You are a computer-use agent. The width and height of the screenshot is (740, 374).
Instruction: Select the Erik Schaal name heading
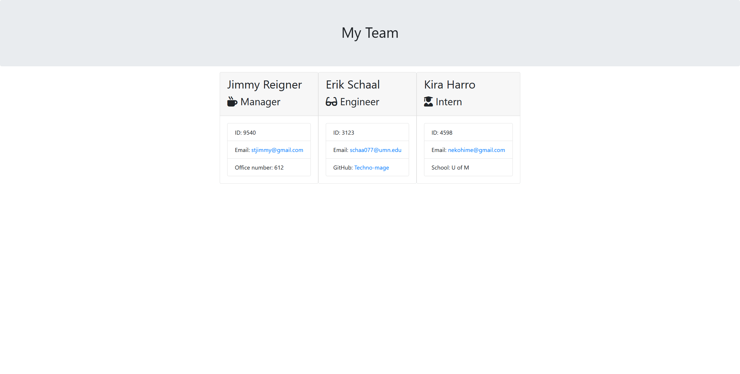coord(353,85)
